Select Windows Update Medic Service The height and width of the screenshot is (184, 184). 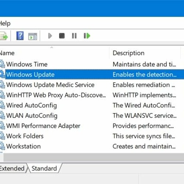tap(50, 85)
